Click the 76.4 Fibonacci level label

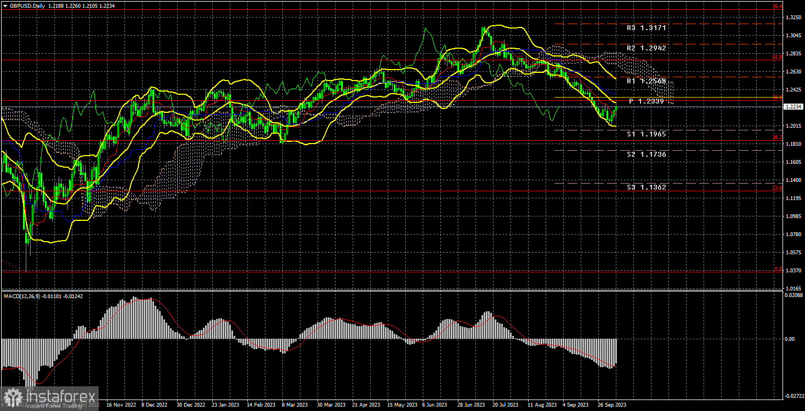[777, 7]
